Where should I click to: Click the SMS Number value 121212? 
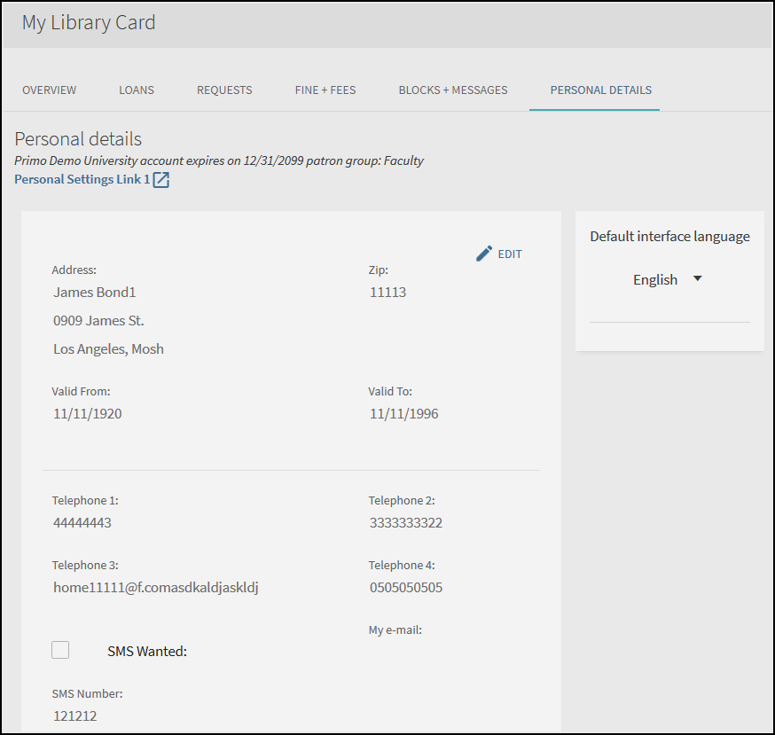[x=75, y=716]
